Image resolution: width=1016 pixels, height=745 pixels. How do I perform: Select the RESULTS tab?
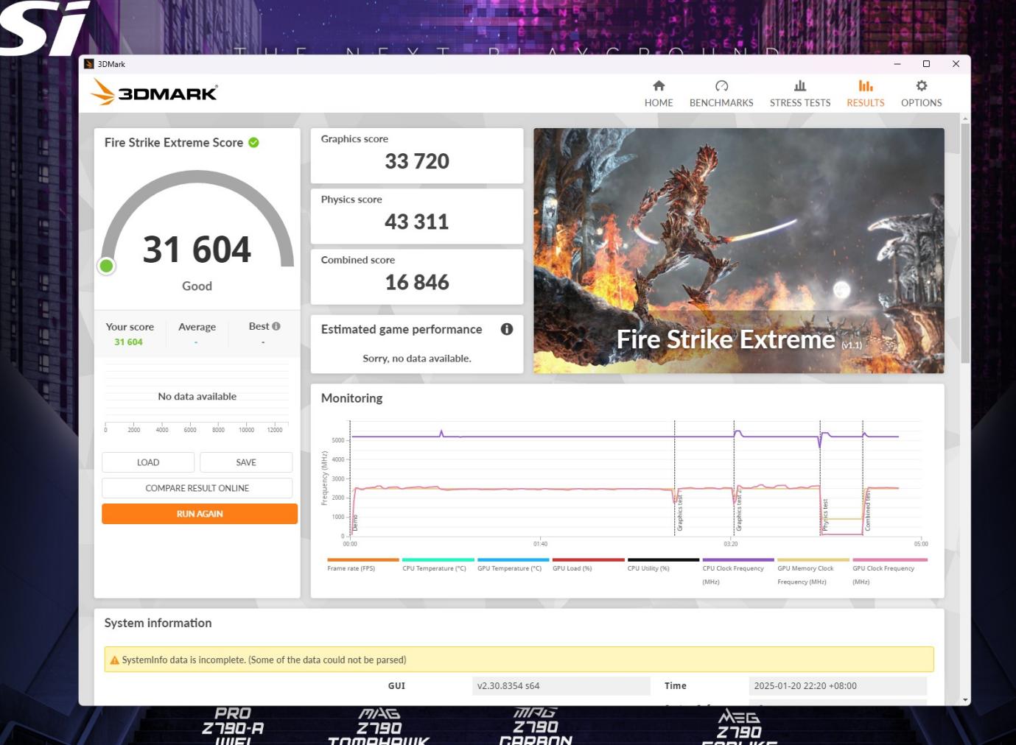(x=865, y=94)
